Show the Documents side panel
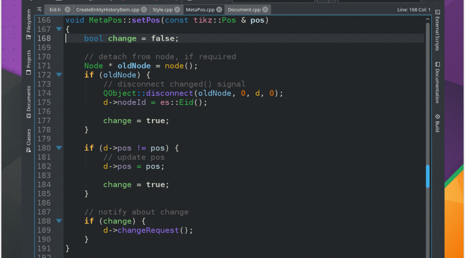465x258 pixels. coord(29,102)
